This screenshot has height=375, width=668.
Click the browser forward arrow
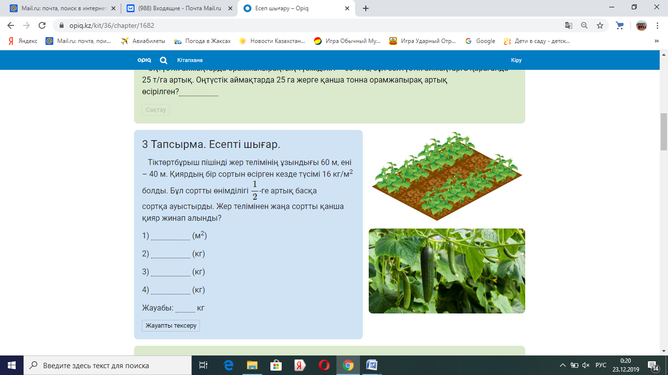(x=26, y=25)
